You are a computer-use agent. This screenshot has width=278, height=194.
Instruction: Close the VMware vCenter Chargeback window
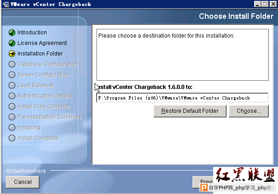coord(273,4)
